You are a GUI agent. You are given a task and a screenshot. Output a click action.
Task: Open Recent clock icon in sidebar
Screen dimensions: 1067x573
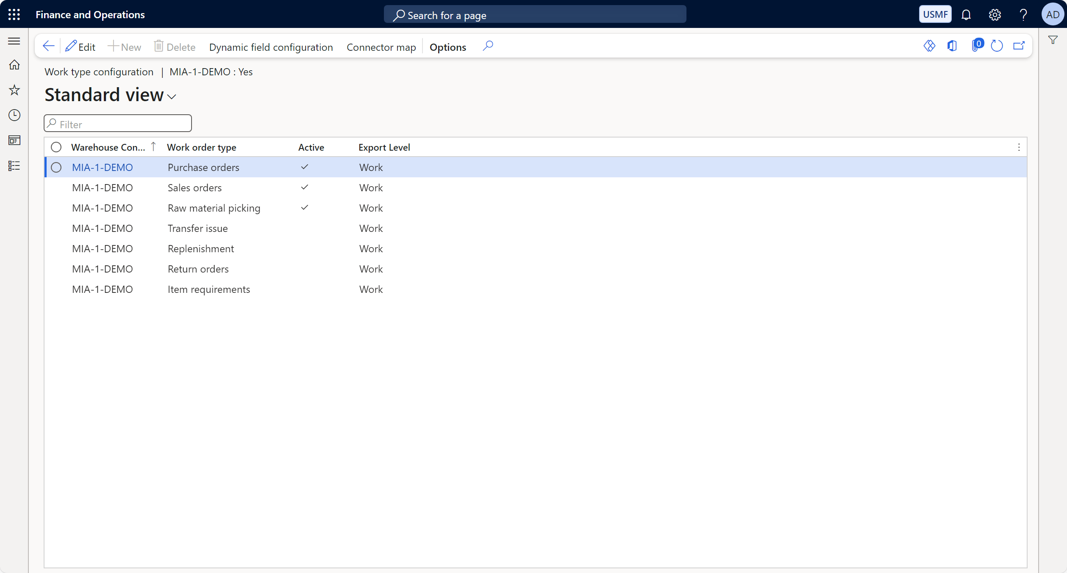pyautogui.click(x=14, y=115)
